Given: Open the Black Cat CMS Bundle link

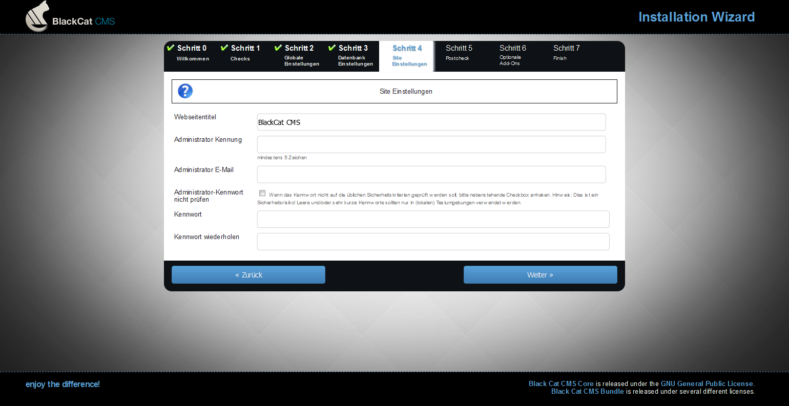Looking at the screenshot, I should (588, 391).
